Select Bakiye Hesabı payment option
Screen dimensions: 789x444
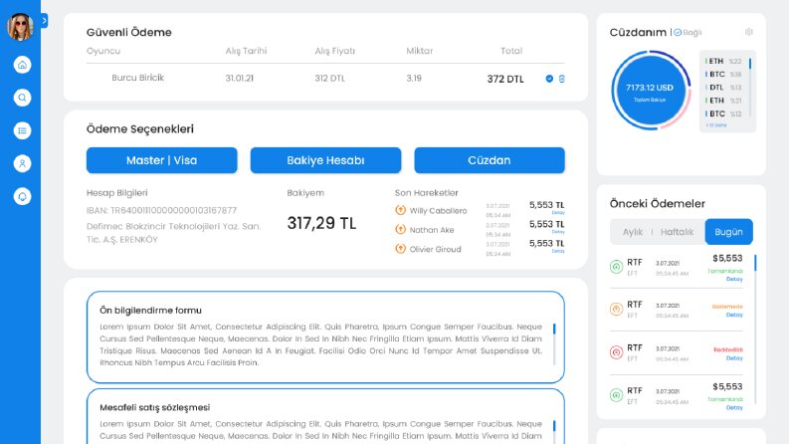(x=325, y=160)
